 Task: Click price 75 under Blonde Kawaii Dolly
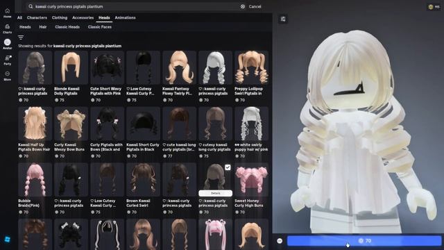(x=60, y=100)
